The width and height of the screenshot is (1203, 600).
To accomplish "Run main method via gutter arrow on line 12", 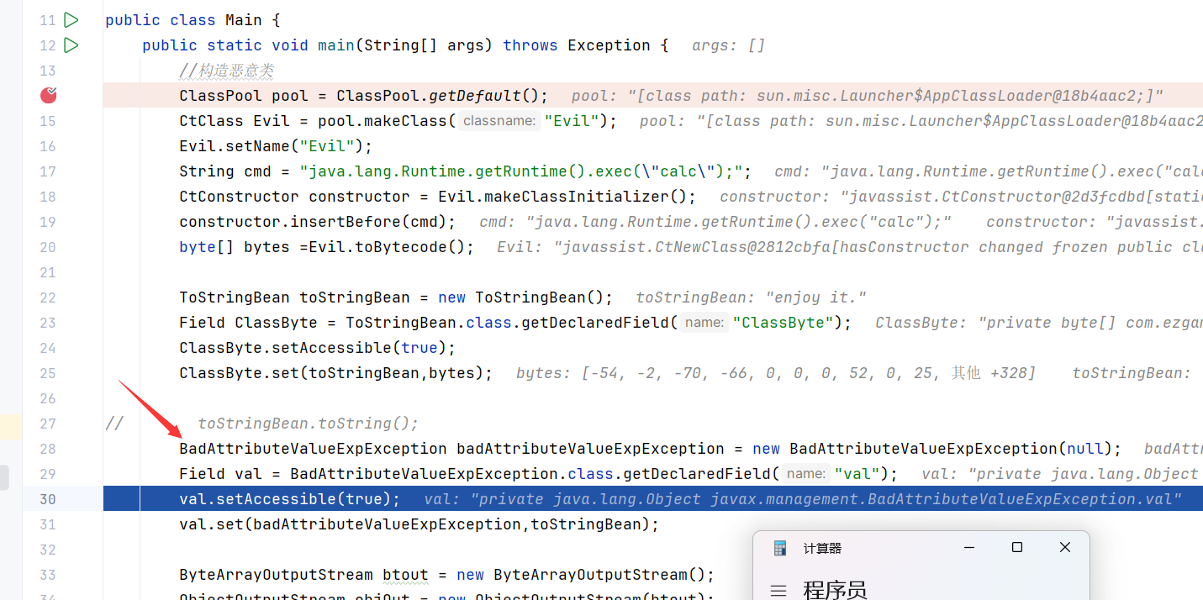I will (x=71, y=45).
